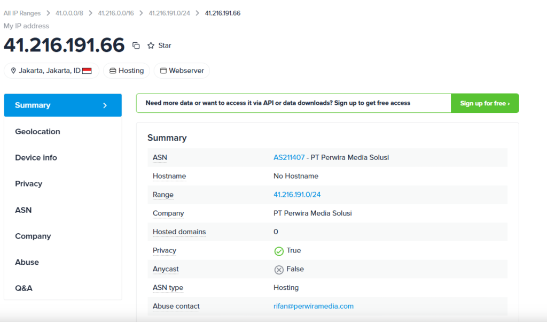Open the Geolocation section in the sidebar
547x322 pixels.
37,132
